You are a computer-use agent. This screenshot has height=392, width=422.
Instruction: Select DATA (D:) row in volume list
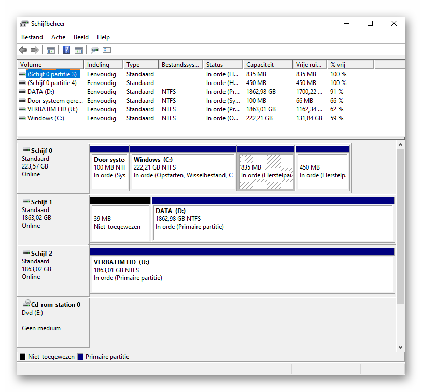(x=40, y=92)
